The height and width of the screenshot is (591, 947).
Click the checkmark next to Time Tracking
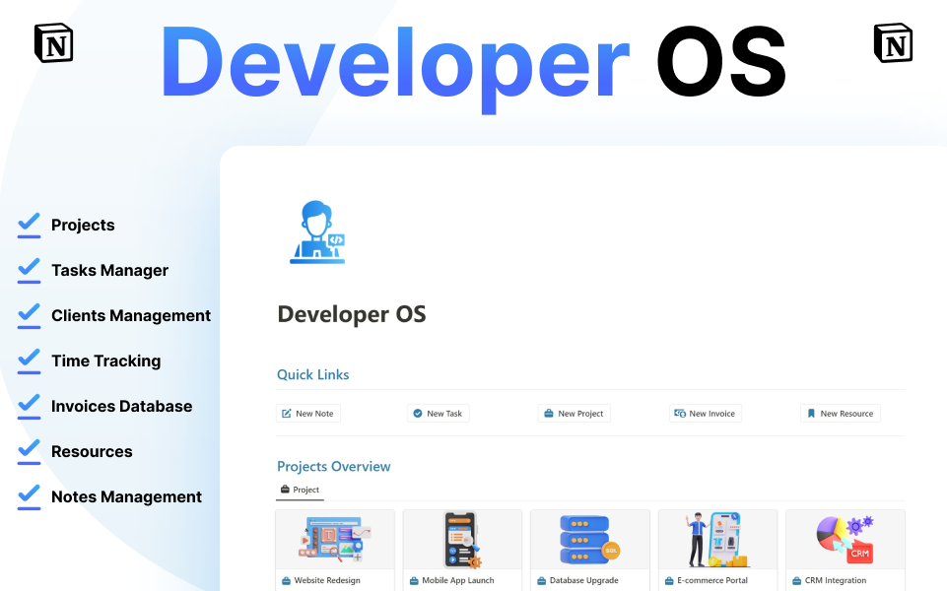(29, 361)
